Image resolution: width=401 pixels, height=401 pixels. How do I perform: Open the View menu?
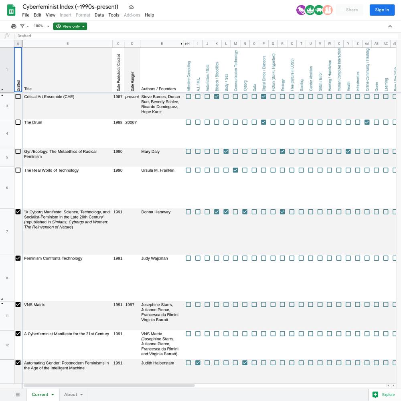click(51, 15)
